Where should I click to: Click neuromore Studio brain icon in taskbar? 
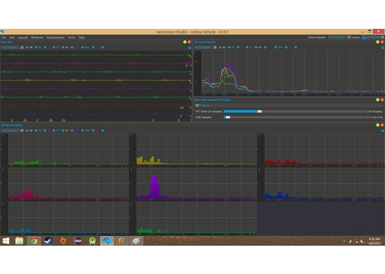click(x=107, y=241)
